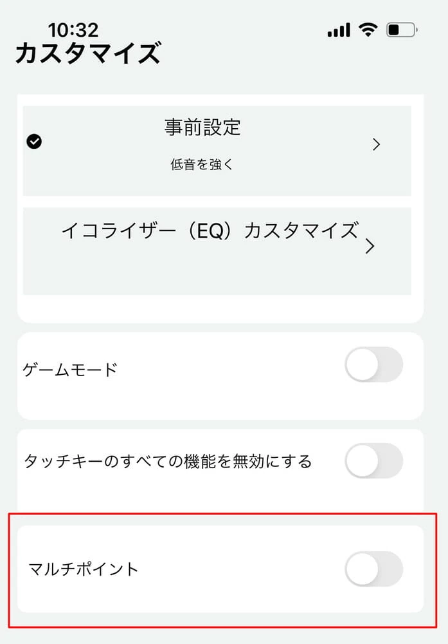The image size is (448, 644).
Task: Tap the 10:32 clock in status bar
Action: (x=73, y=30)
